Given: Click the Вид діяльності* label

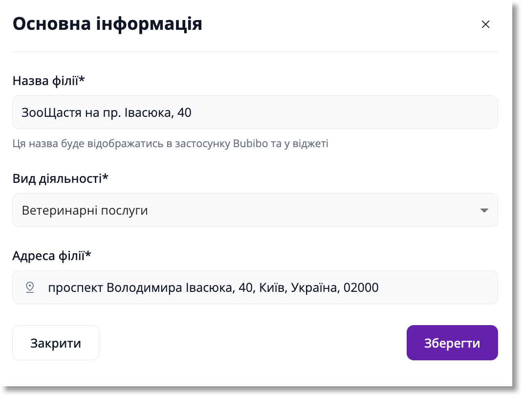Looking at the screenshot, I should (x=60, y=179).
